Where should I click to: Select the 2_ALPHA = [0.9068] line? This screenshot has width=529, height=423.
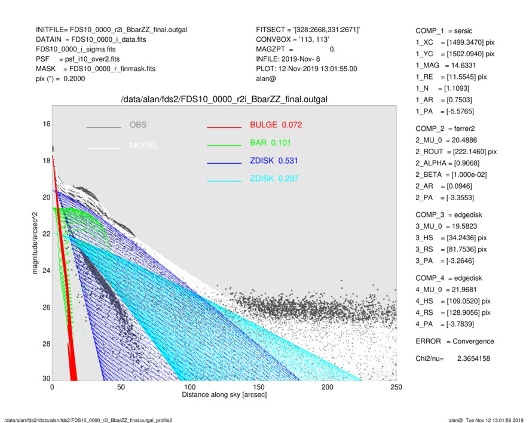448,163
